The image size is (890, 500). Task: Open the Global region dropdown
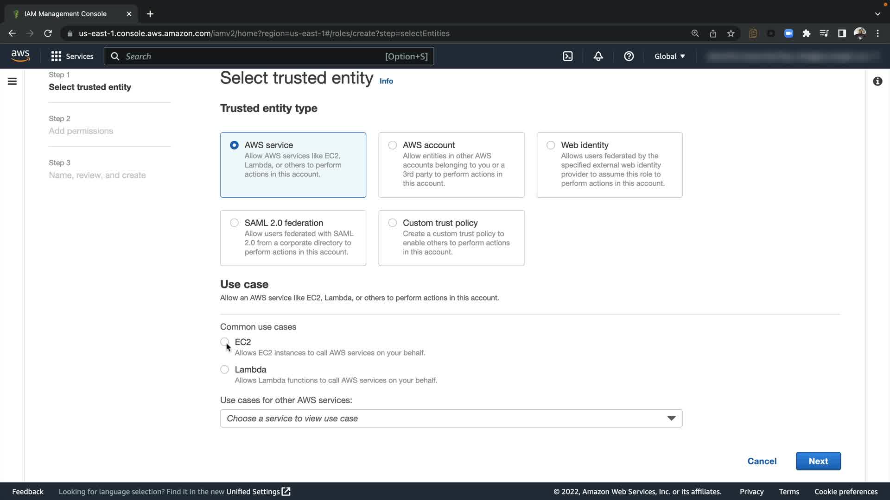pos(669,56)
